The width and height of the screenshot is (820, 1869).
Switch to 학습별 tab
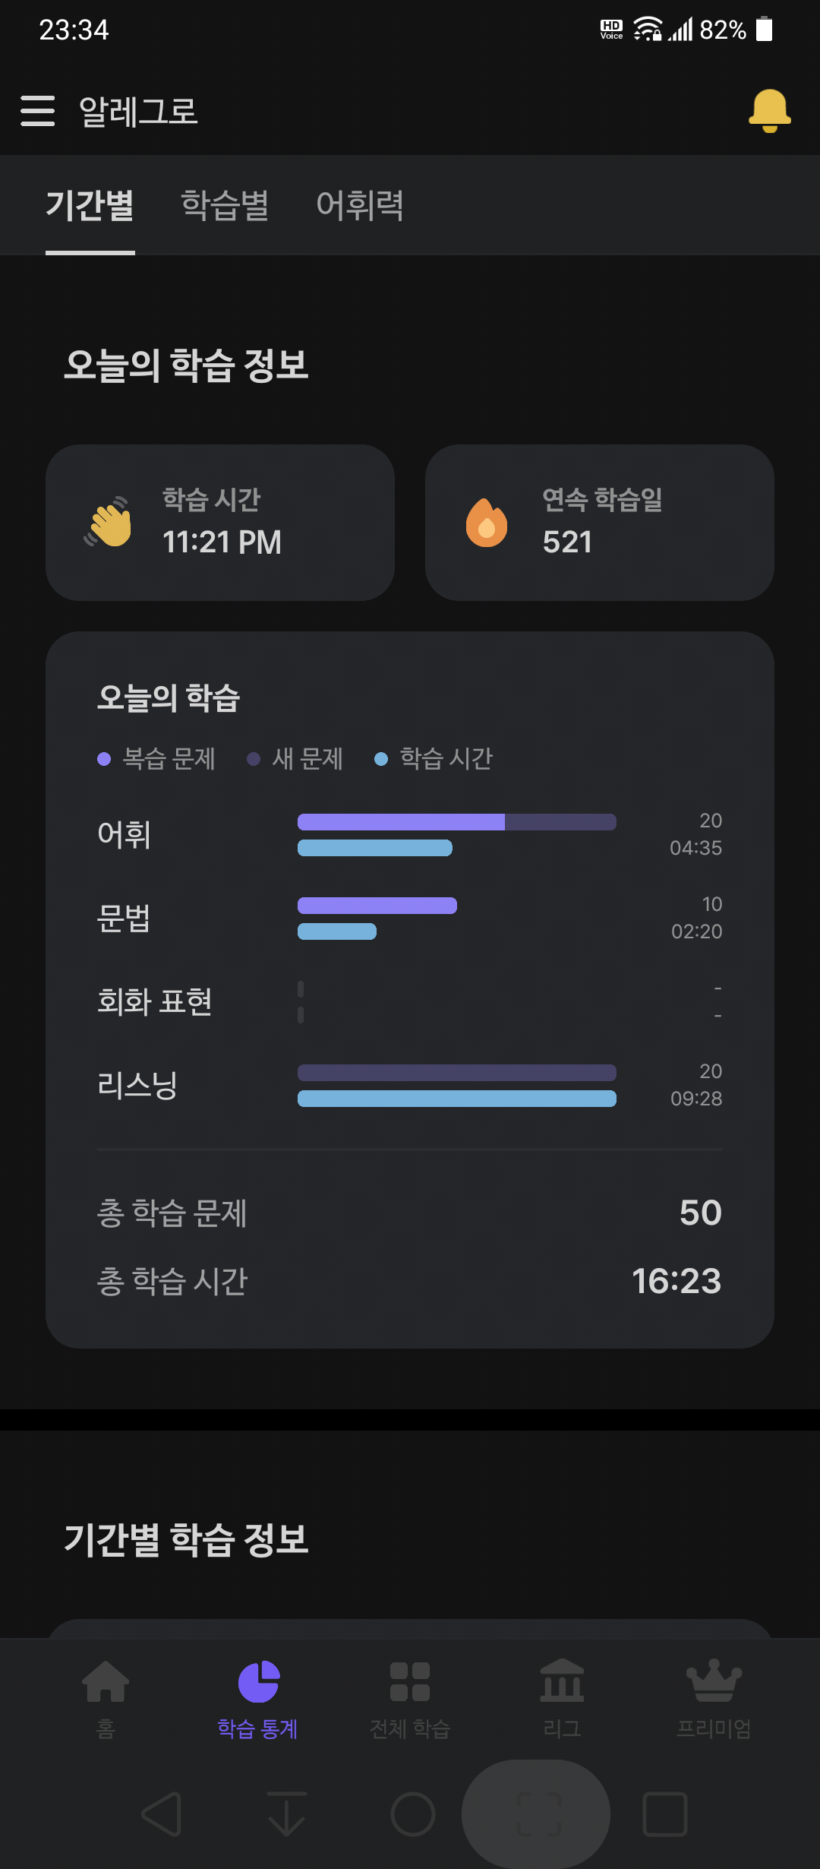point(225,205)
